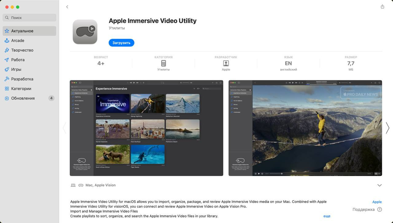The width and height of the screenshot is (393, 223).
Task: Expand description with the еще link
Action: click(327, 216)
